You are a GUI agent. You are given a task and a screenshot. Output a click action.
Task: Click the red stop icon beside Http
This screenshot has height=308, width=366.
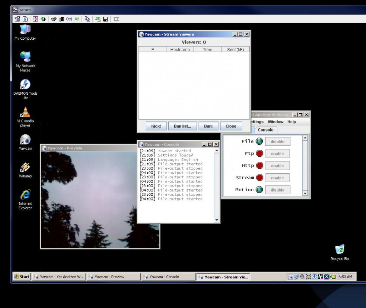pyautogui.click(x=259, y=165)
